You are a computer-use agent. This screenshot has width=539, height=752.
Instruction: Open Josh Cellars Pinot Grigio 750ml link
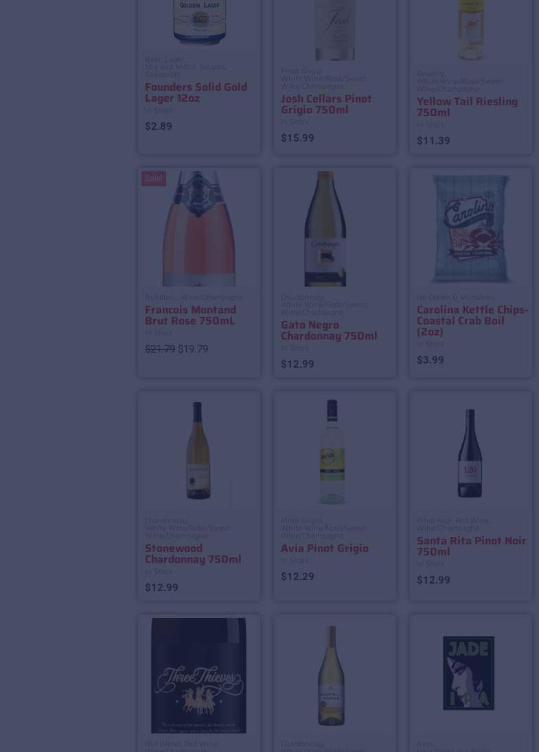pos(325,104)
